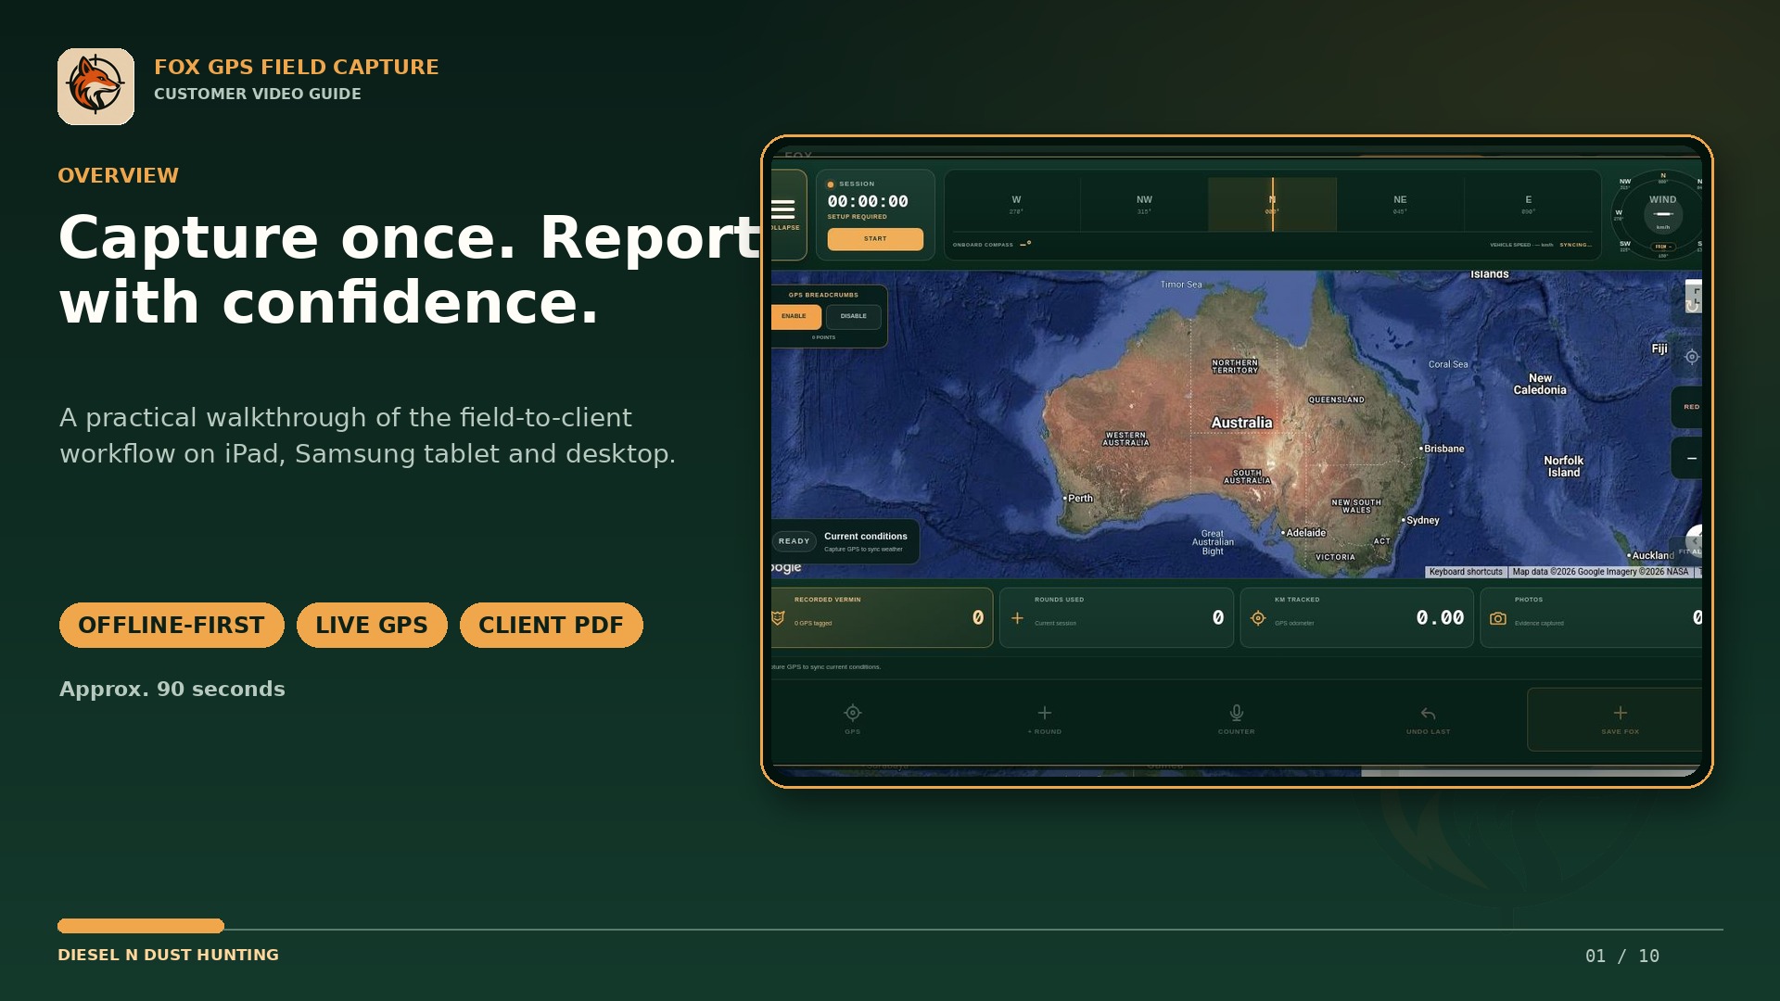Click the orange session status dot
This screenshot has height=1001, width=1780.
[x=831, y=184]
